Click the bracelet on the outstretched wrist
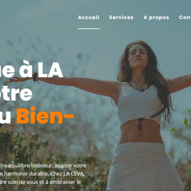 click(x=35, y=77)
